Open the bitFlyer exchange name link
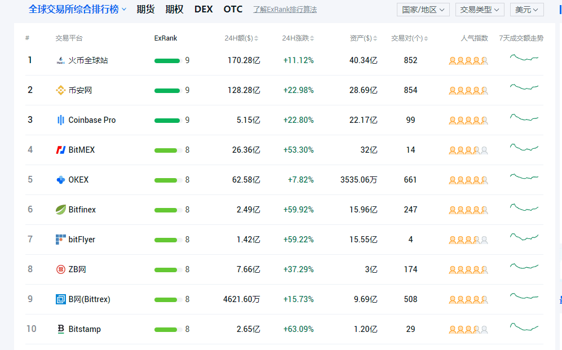The width and height of the screenshot is (562, 350). point(82,240)
